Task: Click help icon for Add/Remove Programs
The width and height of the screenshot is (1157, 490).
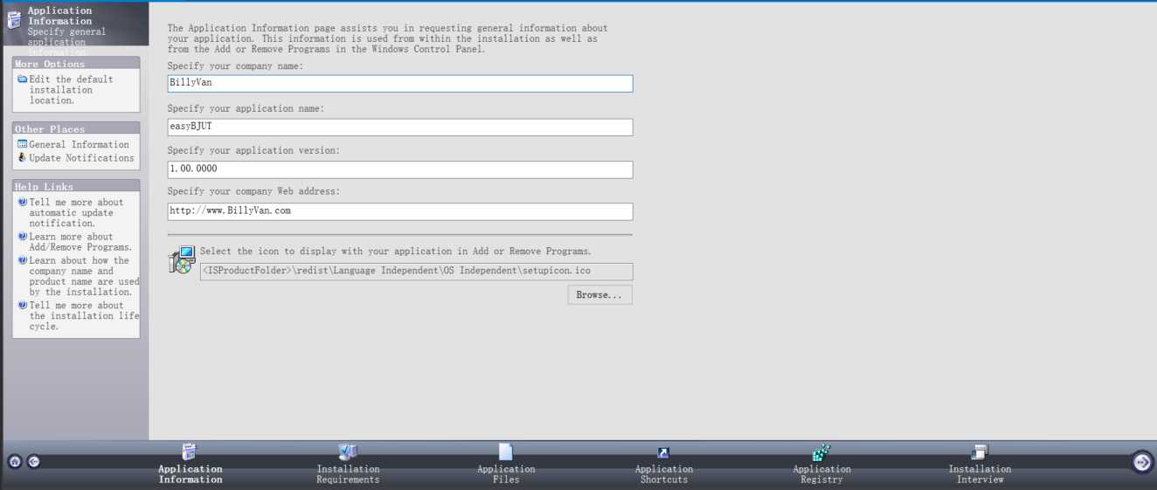Action: pyautogui.click(x=23, y=237)
